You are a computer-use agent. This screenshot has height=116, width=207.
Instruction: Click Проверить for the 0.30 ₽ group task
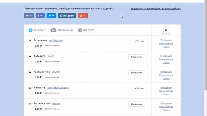[x=137, y=104]
